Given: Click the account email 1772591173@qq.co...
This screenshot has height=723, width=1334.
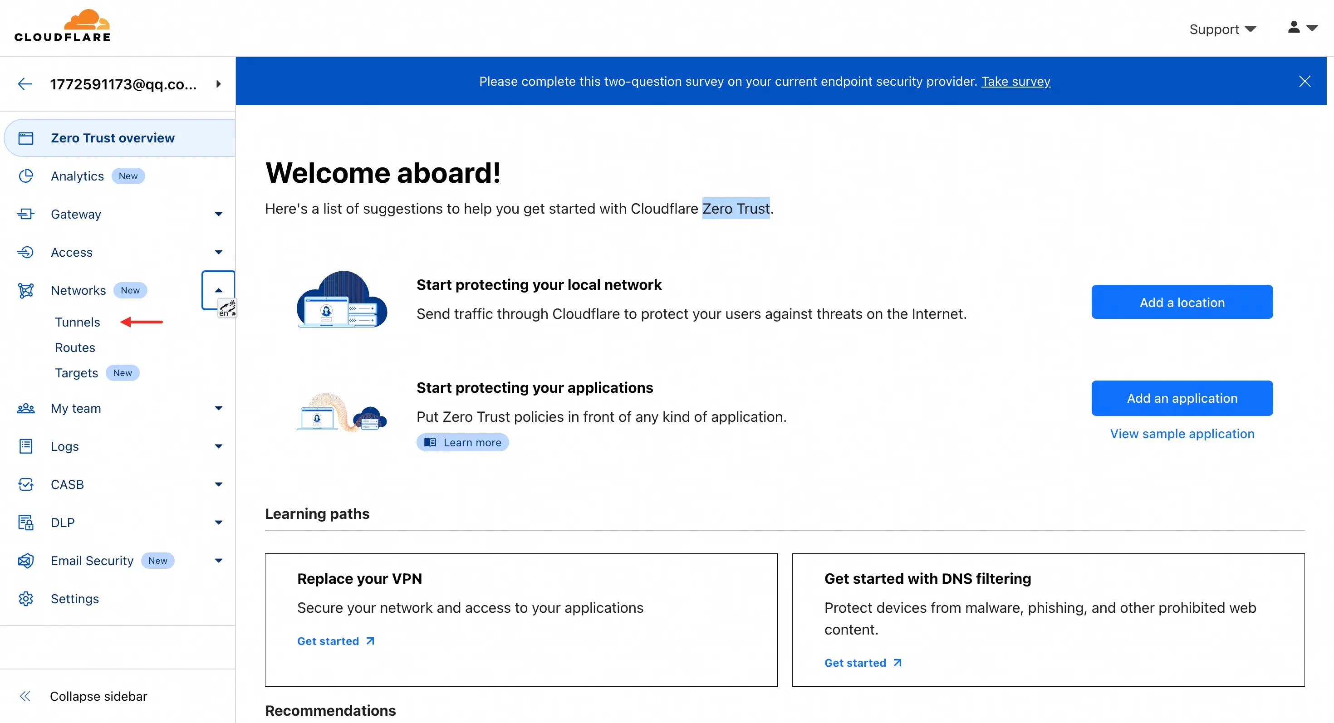Looking at the screenshot, I should 123,84.
